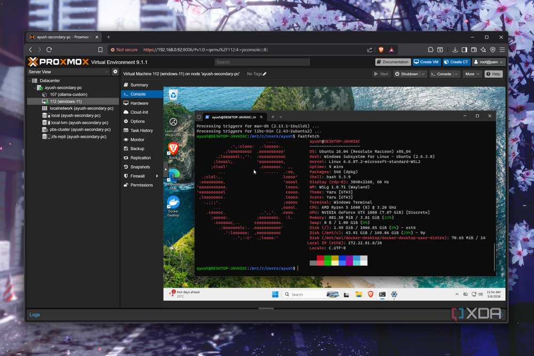Viewport: 534px width, 356px height.
Task: Open the Backup menu item
Action: [142, 148]
